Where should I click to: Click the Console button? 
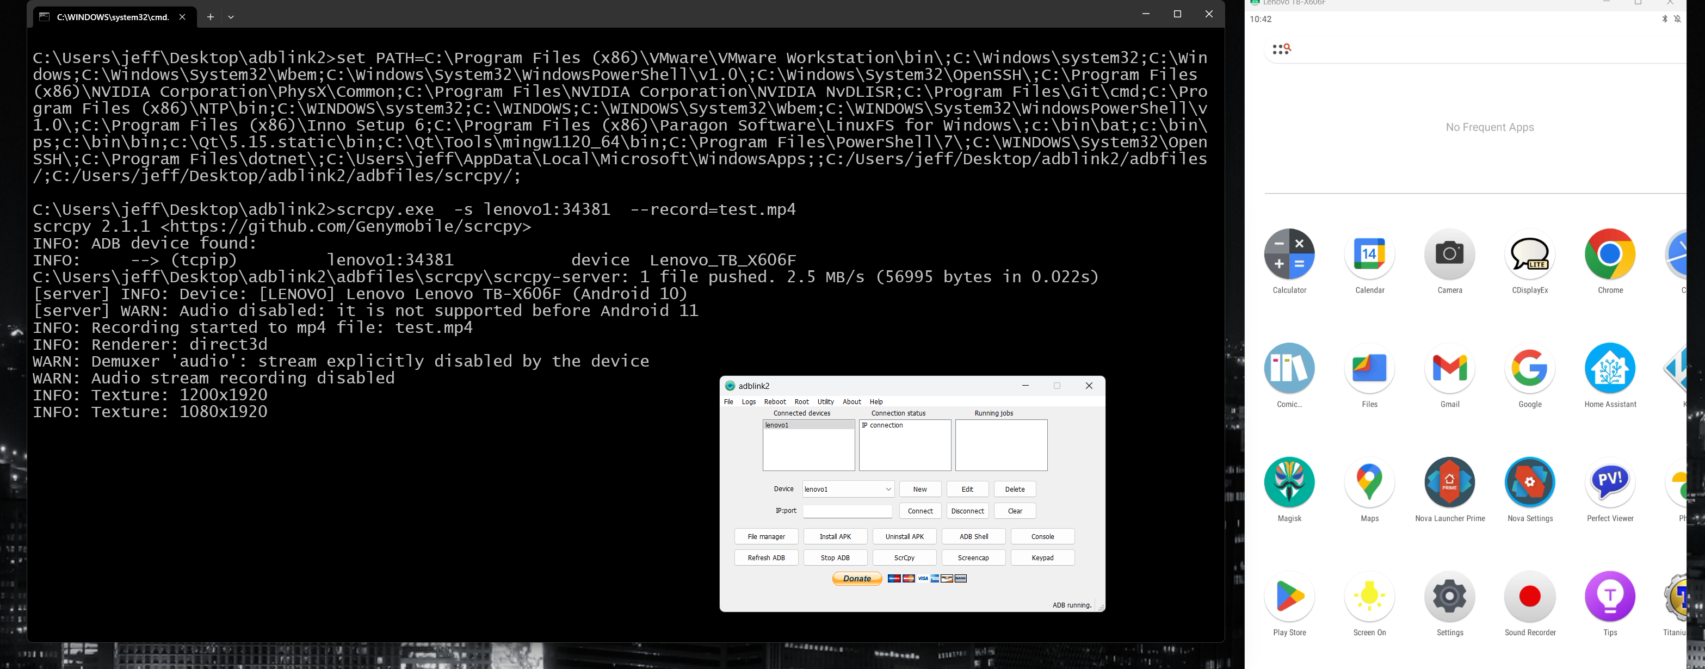(1042, 537)
